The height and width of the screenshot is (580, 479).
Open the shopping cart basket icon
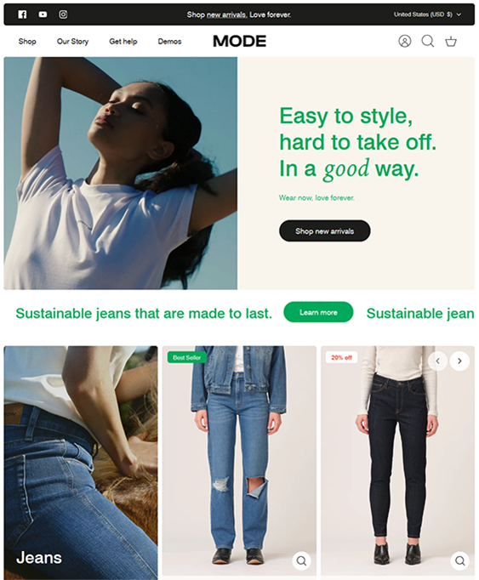(x=451, y=41)
